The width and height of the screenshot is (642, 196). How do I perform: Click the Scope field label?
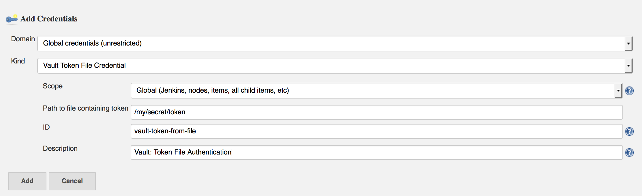(53, 86)
